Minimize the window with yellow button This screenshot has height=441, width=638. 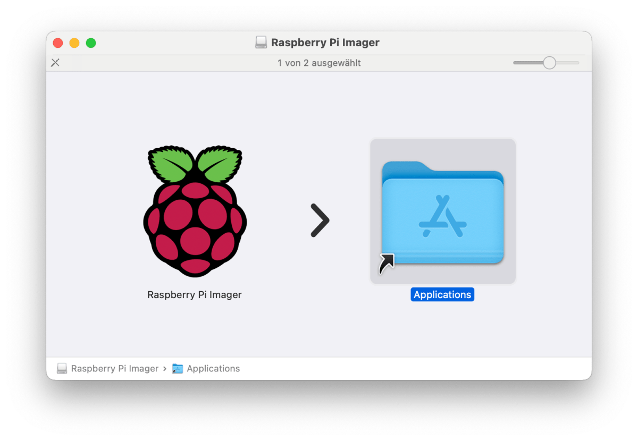coord(74,43)
